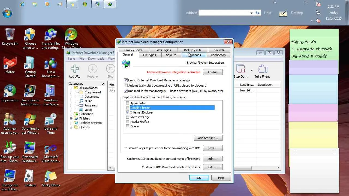Click Add URL in Internet Download Manager toolbar

click(74, 71)
